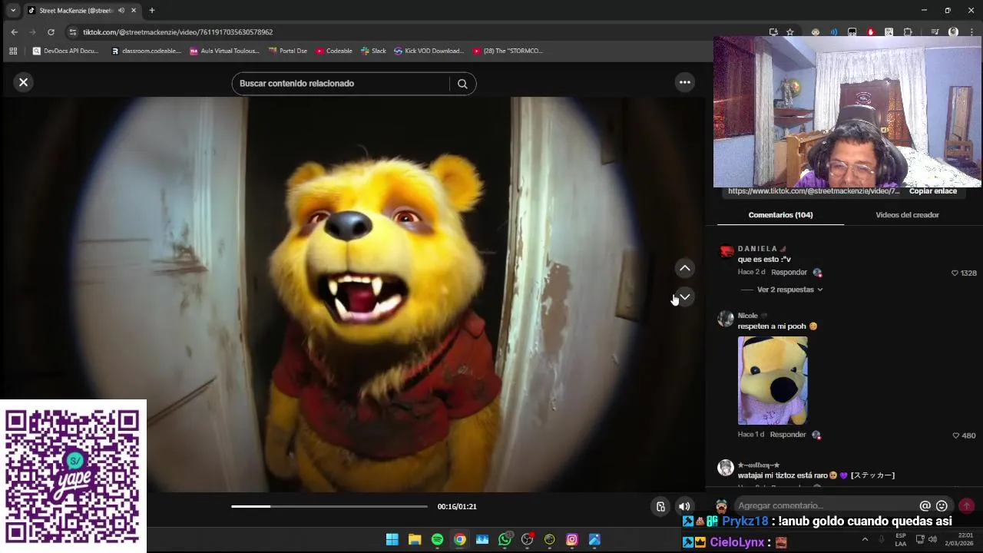Open the Chrome apps grid in the bookmarks bar
Viewport: 983px width, 553px height.
tap(13, 51)
